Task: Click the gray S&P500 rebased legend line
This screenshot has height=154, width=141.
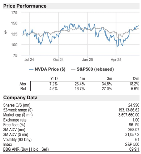Action: [73, 69]
